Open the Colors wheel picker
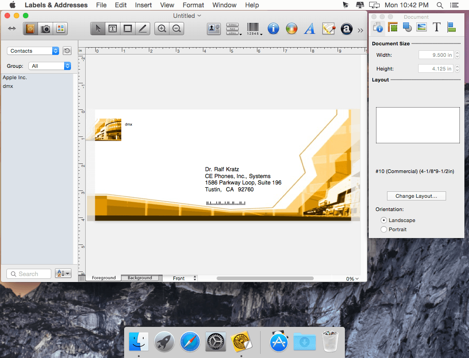This screenshot has height=358, width=469. point(292,29)
